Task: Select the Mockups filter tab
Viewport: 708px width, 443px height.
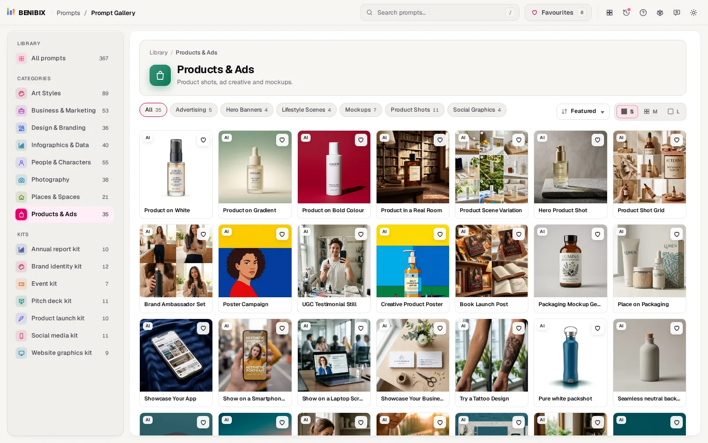Action: pyautogui.click(x=361, y=110)
